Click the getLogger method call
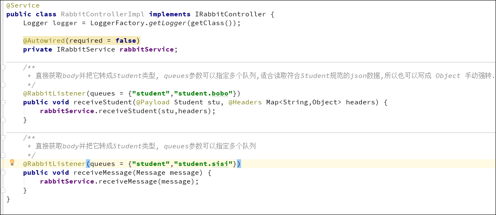Screen dimensions: 496x215 pyautogui.click(x=168, y=23)
